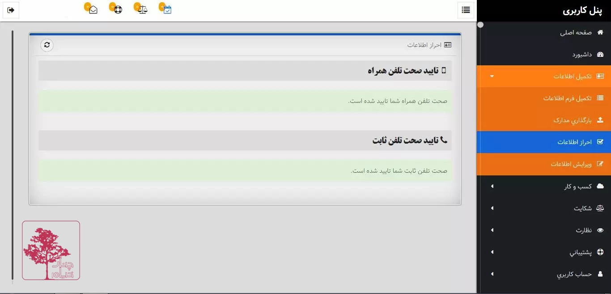Click the sidebar scrollbar handle

(x=480, y=25)
